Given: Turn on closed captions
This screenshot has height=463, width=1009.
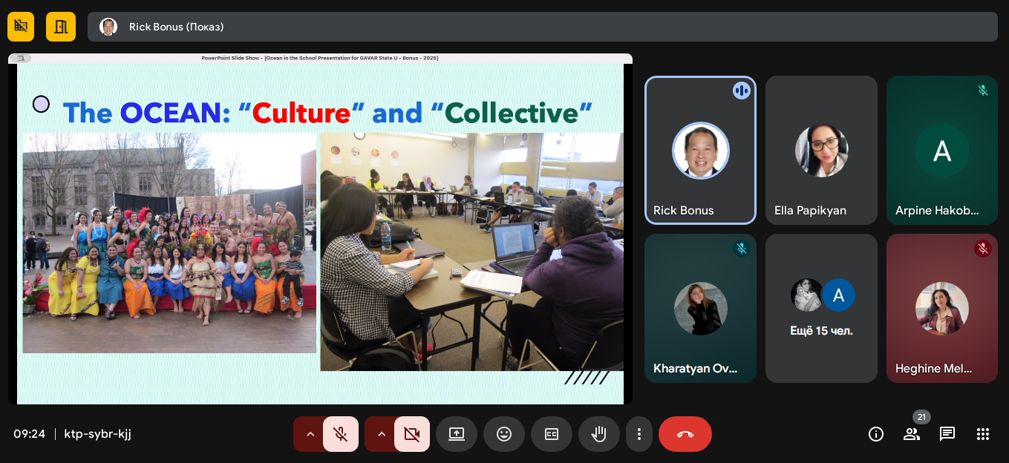Looking at the screenshot, I should tap(552, 434).
